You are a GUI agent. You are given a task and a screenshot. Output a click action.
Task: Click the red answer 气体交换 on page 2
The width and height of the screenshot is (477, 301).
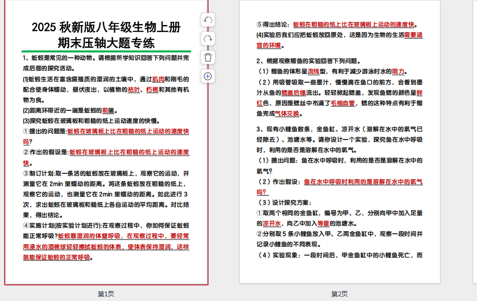(287, 114)
